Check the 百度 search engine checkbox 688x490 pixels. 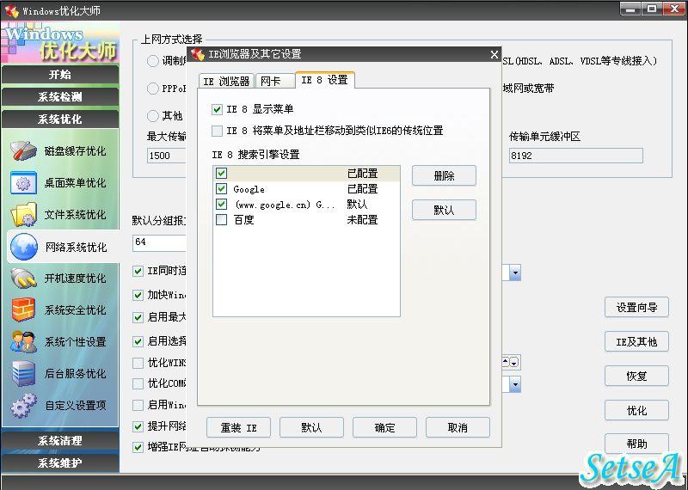(221, 220)
